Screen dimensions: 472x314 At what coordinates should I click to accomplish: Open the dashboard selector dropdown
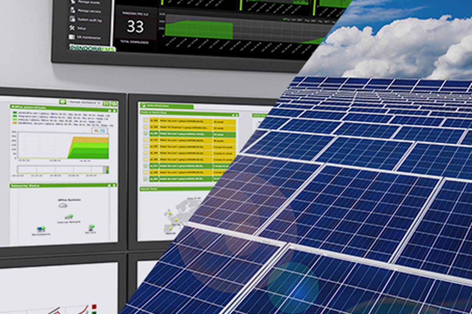click(84, 103)
